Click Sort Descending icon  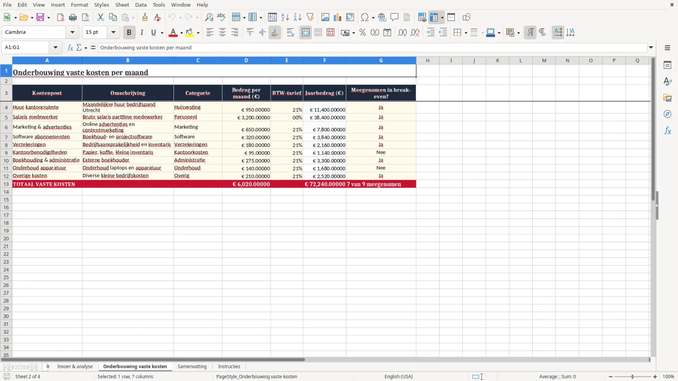298,17
